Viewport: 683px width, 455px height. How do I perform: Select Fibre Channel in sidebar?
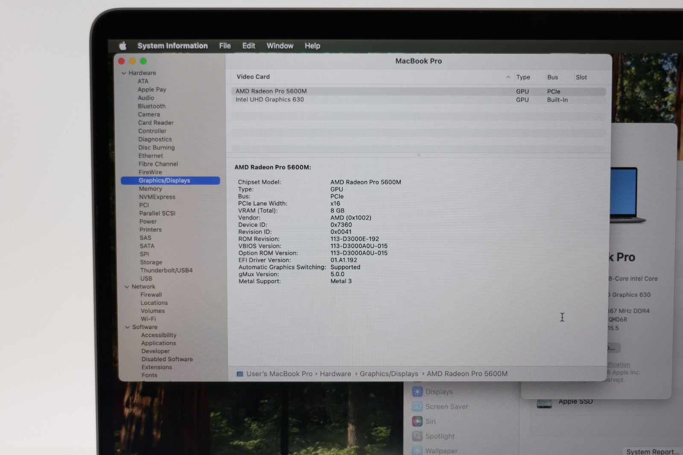[158, 164]
